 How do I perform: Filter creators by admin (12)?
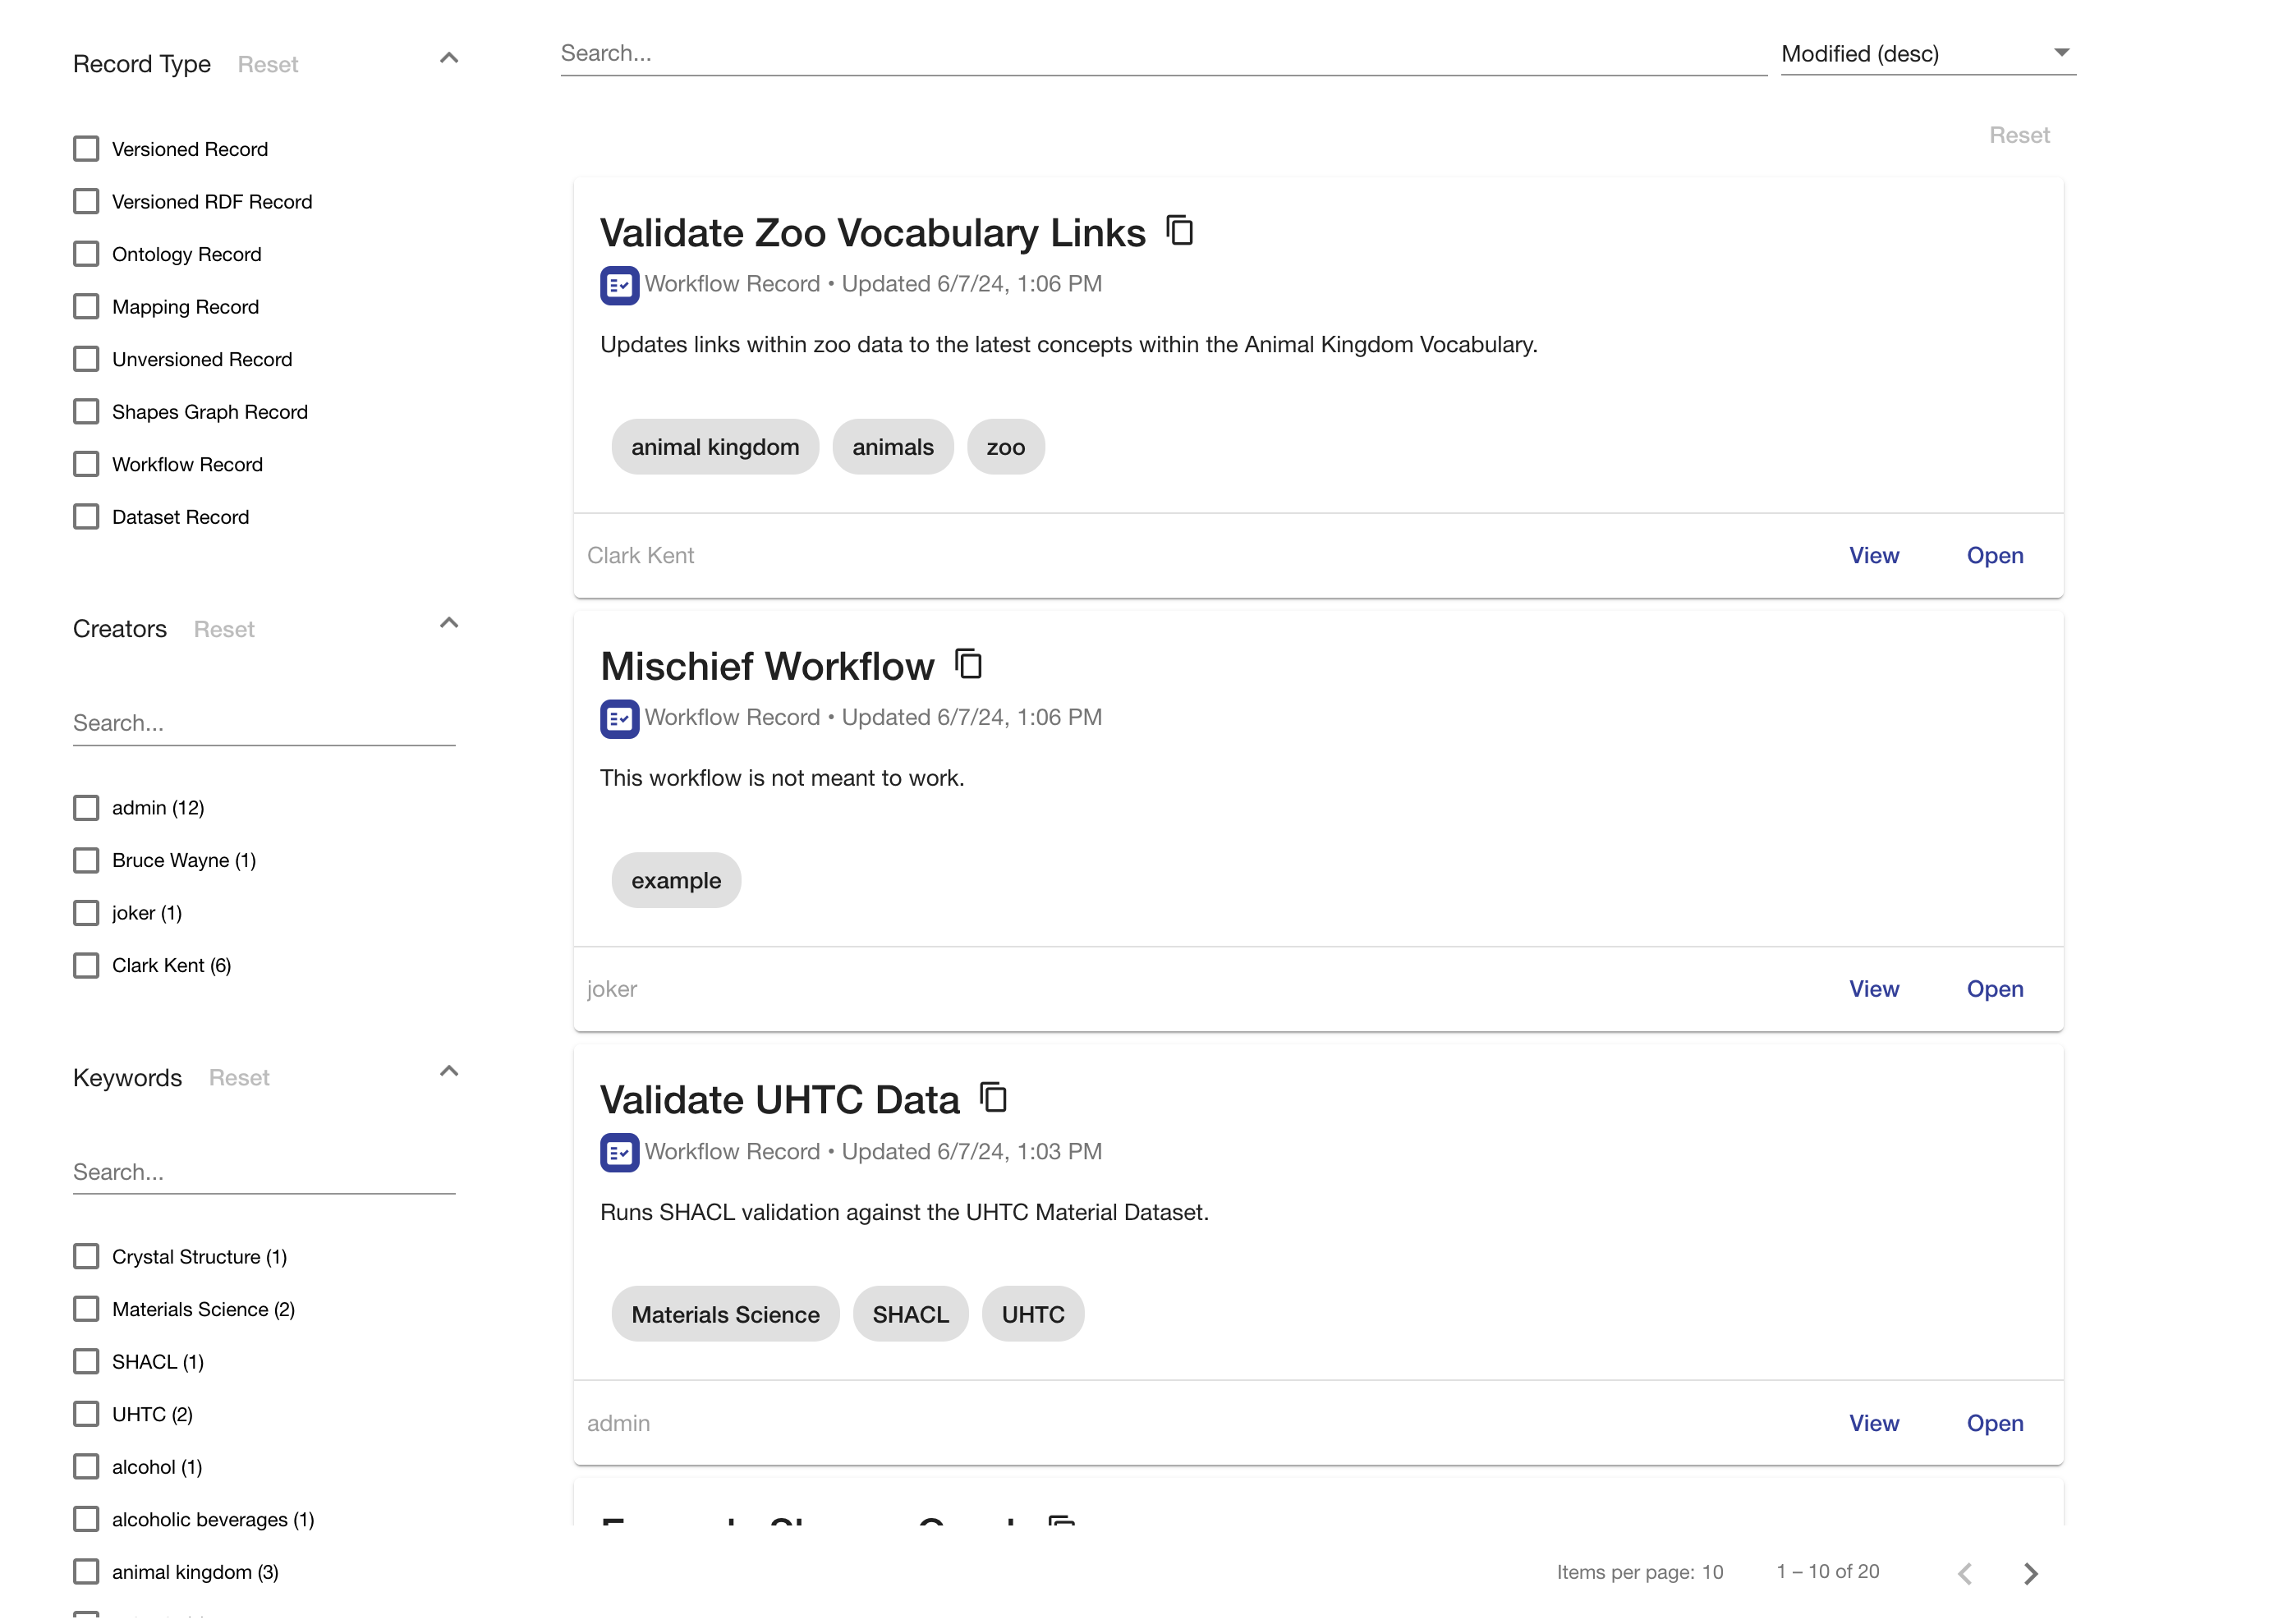click(86, 808)
